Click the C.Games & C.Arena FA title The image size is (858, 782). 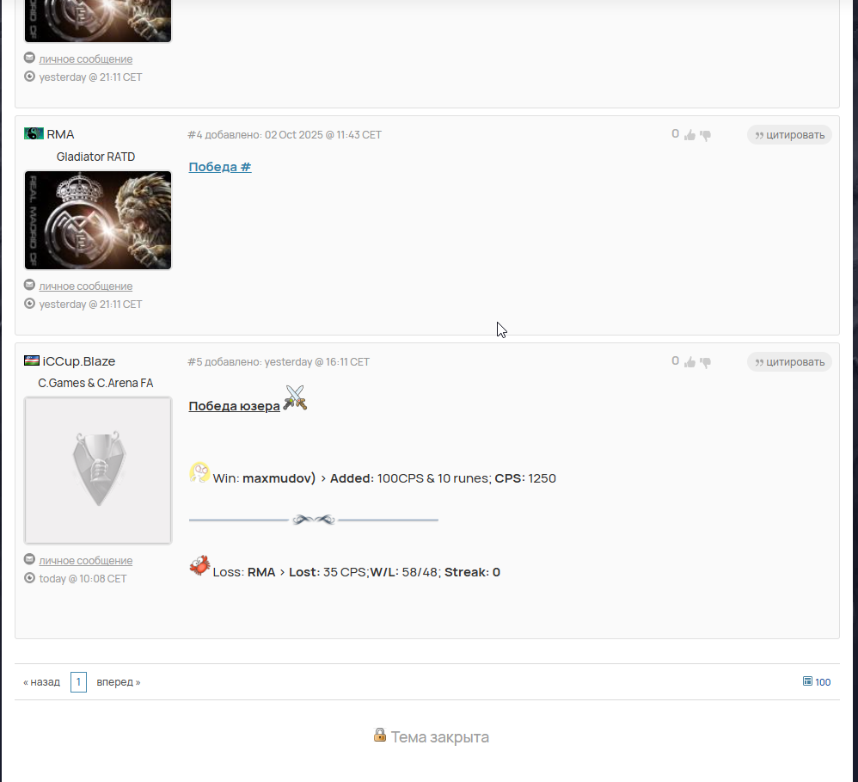click(95, 383)
